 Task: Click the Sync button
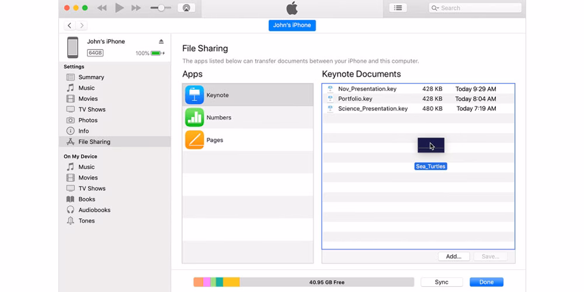click(442, 282)
